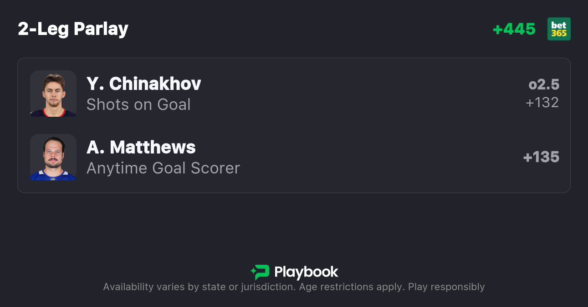
Task: Click the 'Play responsibly' text
Action: pos(446,287)
